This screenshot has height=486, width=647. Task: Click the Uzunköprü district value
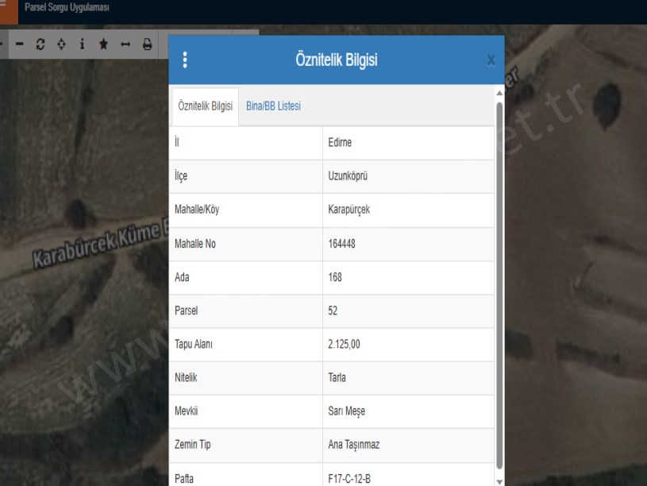pos(408,176)
